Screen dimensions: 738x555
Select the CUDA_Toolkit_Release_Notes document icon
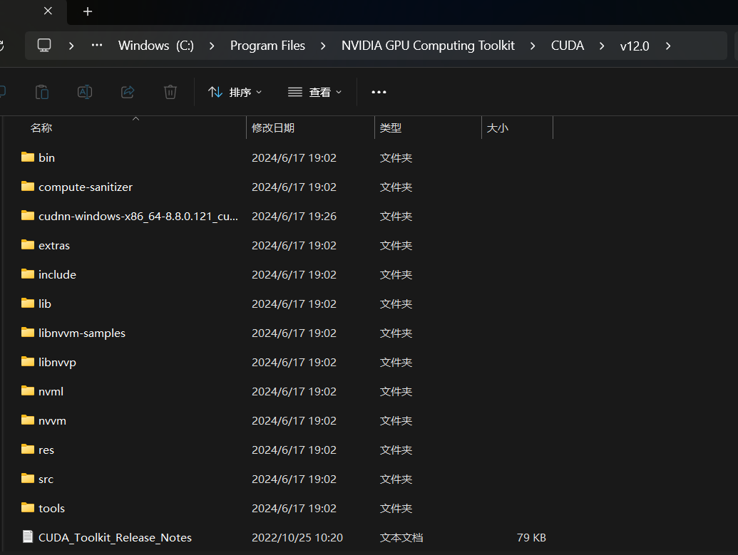28,536
